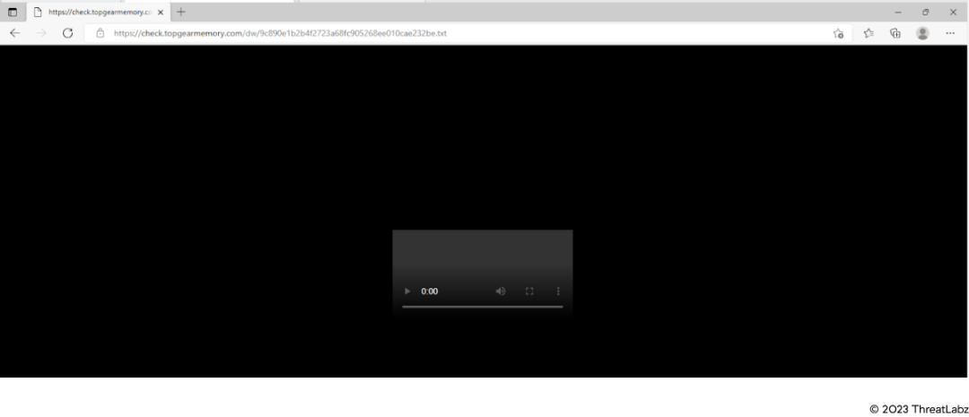Expand the browser Settings and more menu

[950, 33]
